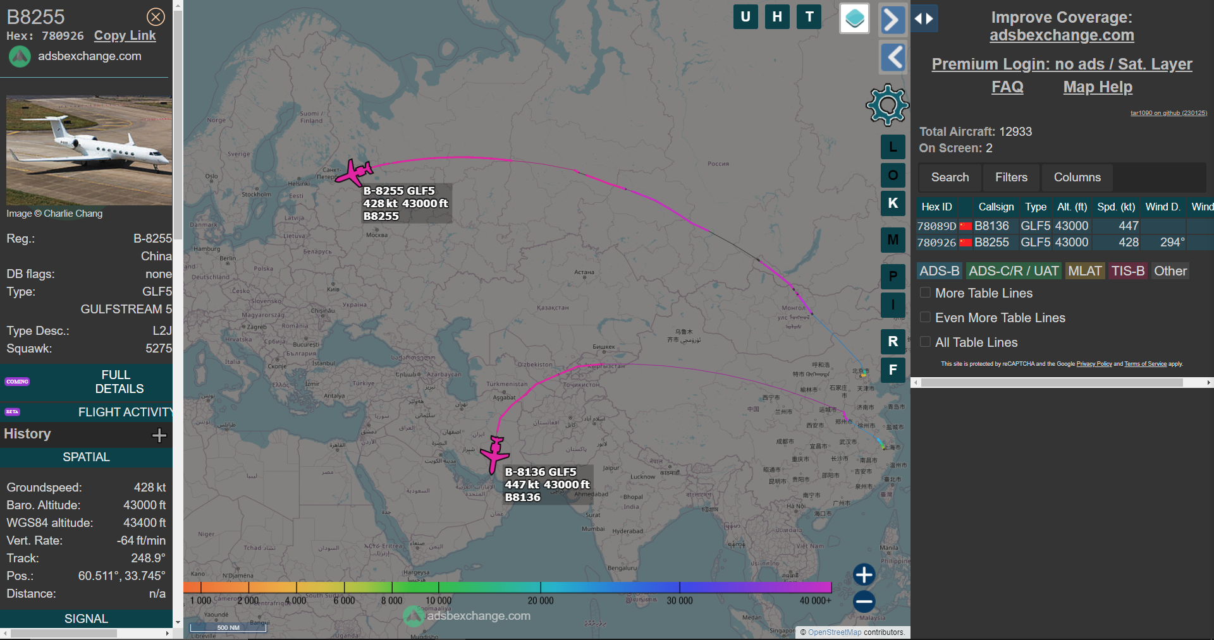The image size is (1214, 640).
Task: Click the Copy Link hyperlink
Action: click(x=125, y=36)
